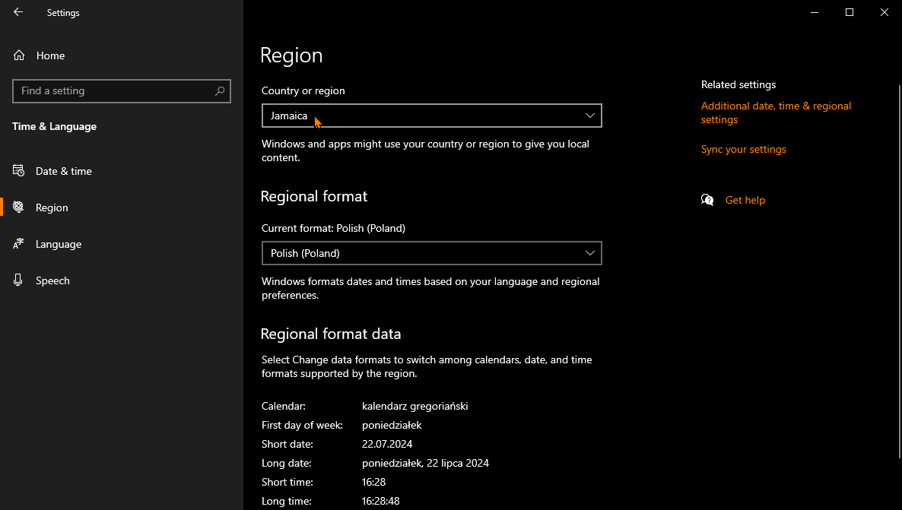Screen dimensions: 902x510
Task: Select Speech in the sidebar
Action: pos(52,280)
